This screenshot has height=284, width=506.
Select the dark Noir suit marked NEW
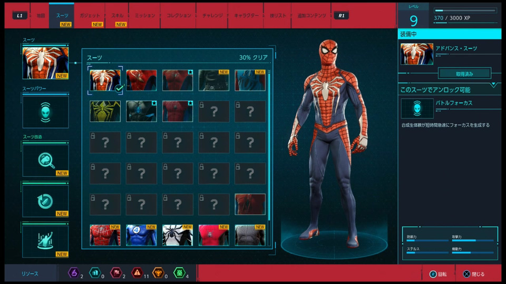pos(213,80)
